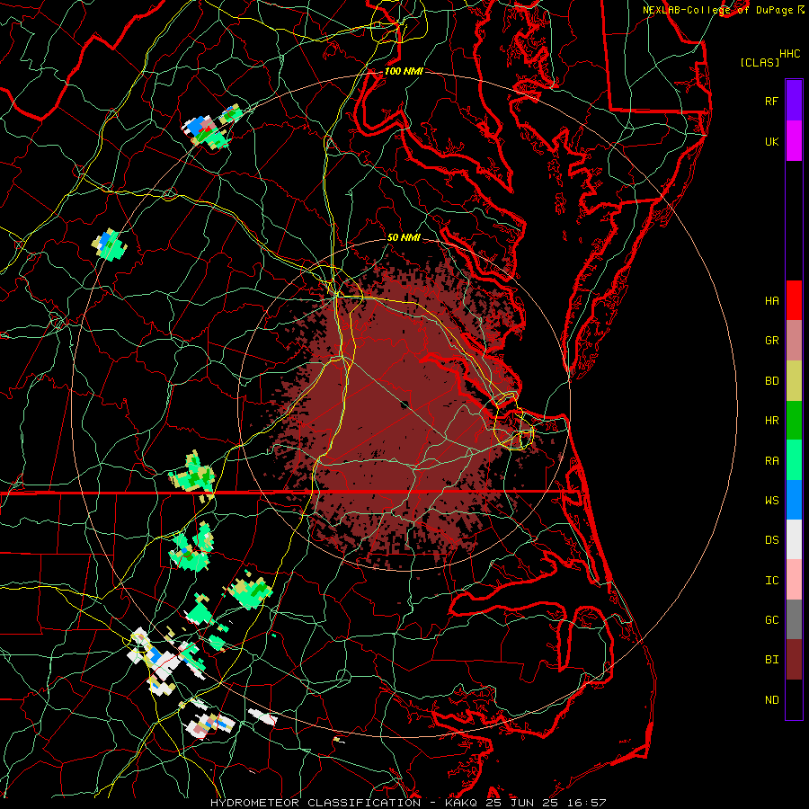Click the RA legend label
Screen dimensions: 809x809
coord(772,460)
